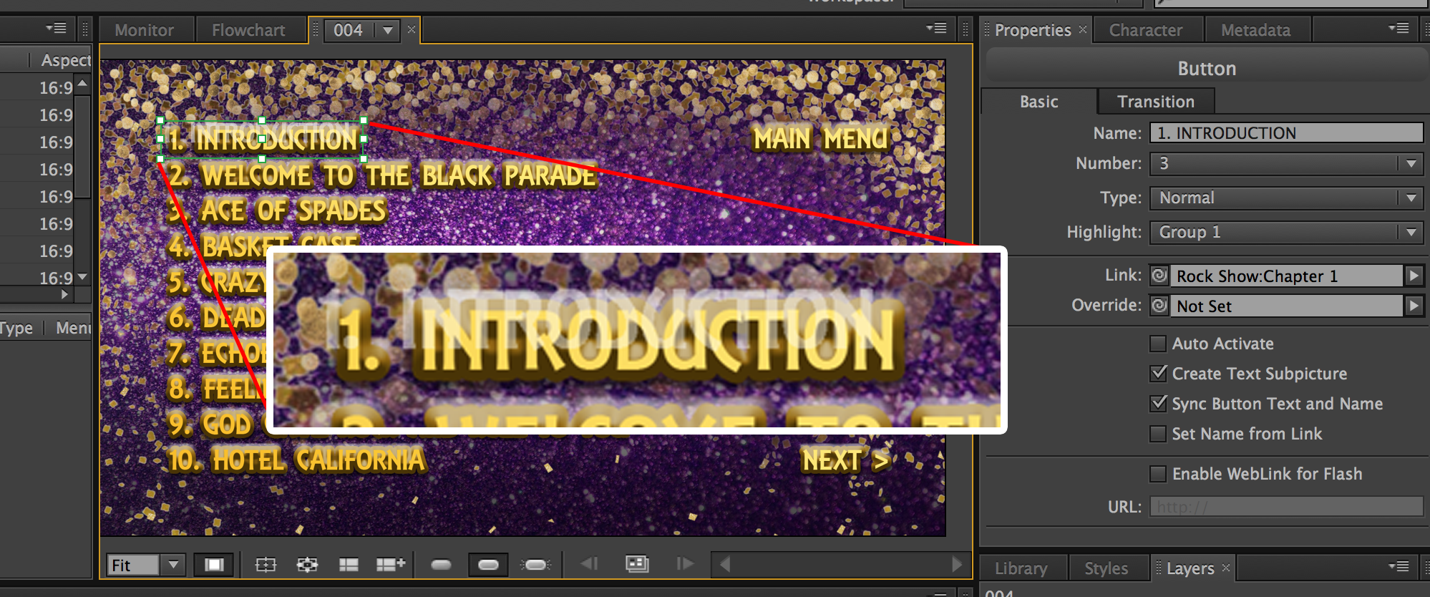The height and width of the screenshot is (597, 1430).
Task: Go to the next menu page
Action: point(685,564)
